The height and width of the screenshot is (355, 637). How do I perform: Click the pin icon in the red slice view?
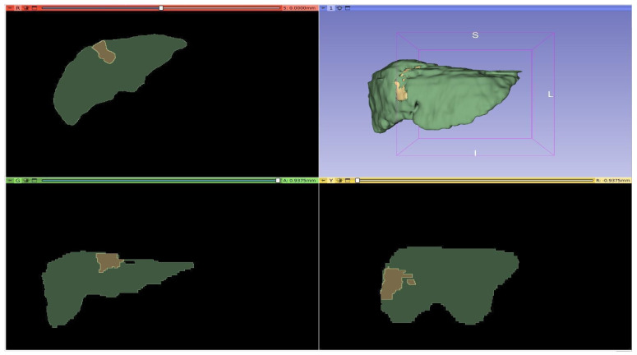tap(10, 7)
